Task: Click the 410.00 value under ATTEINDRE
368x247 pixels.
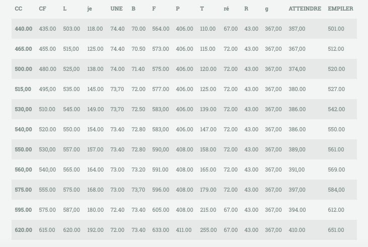Action: [297, 230]
